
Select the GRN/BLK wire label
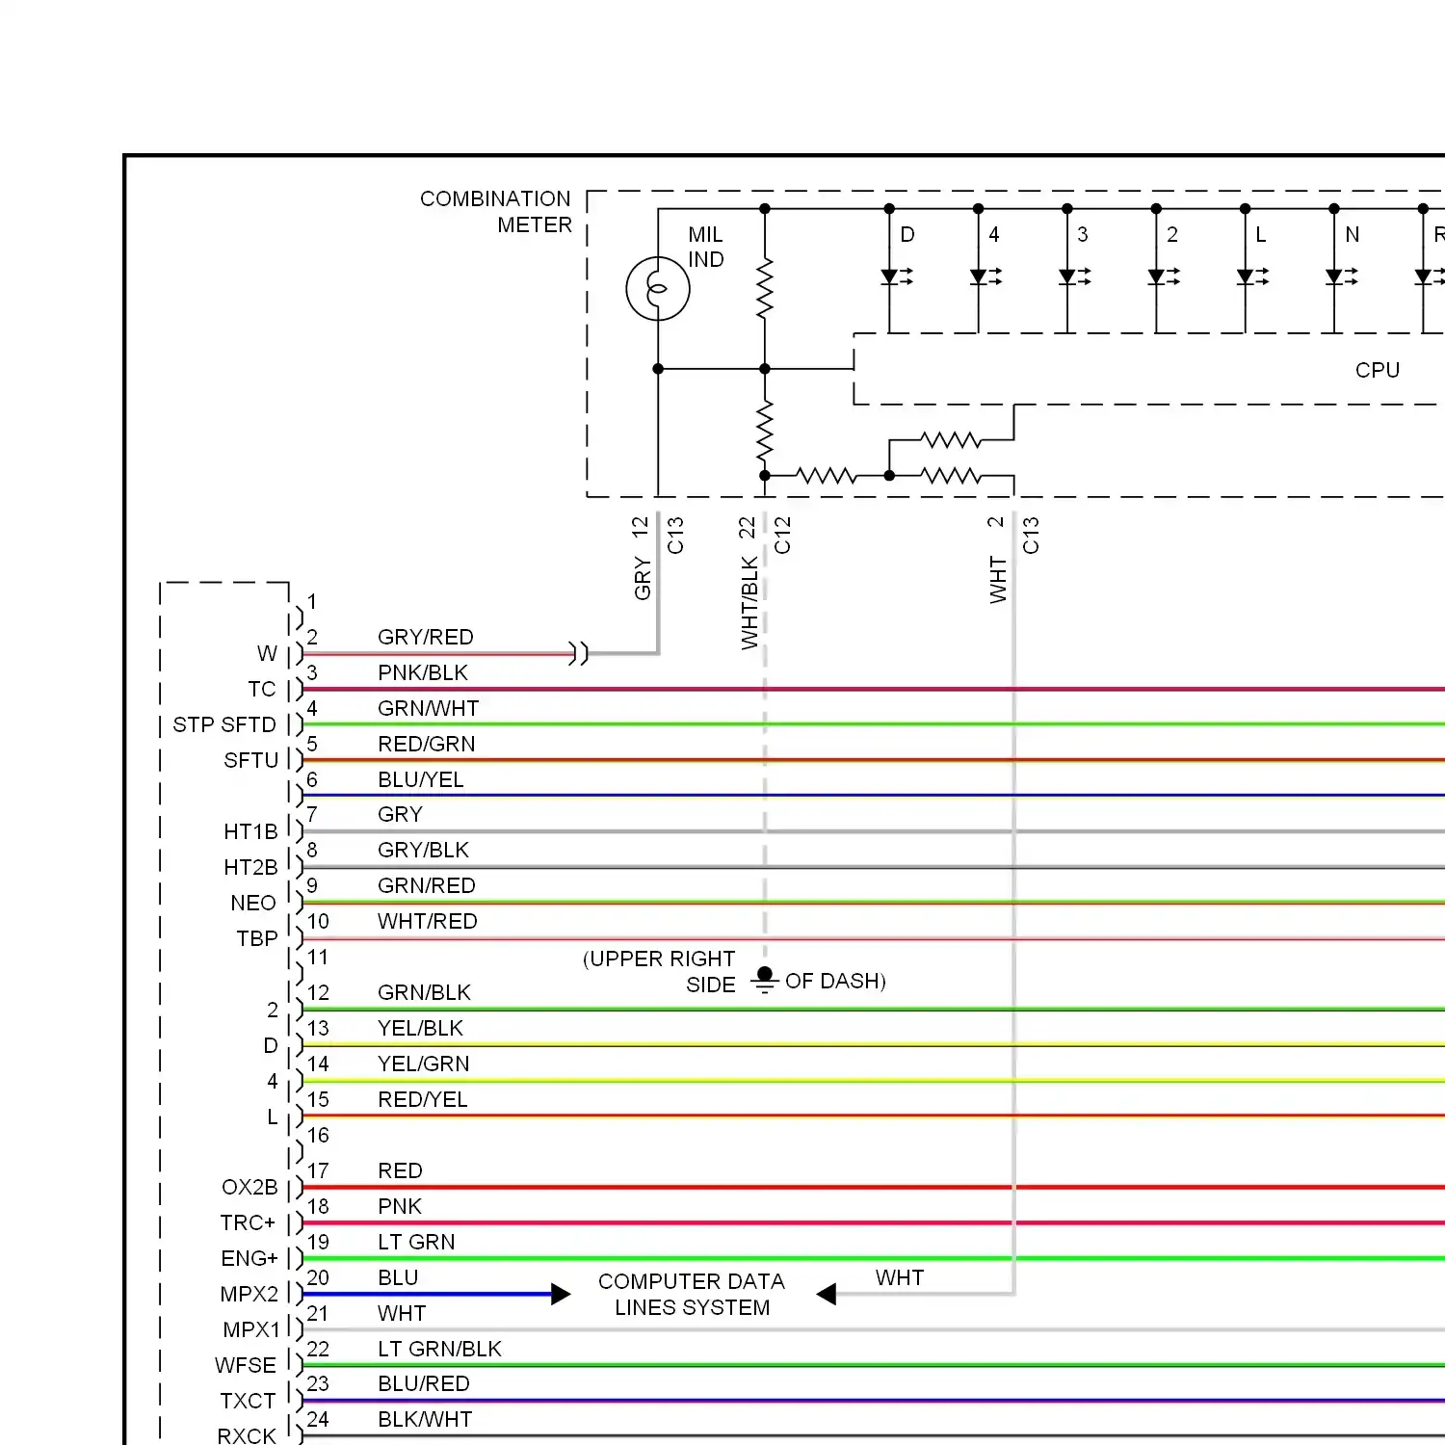point(425,992)
